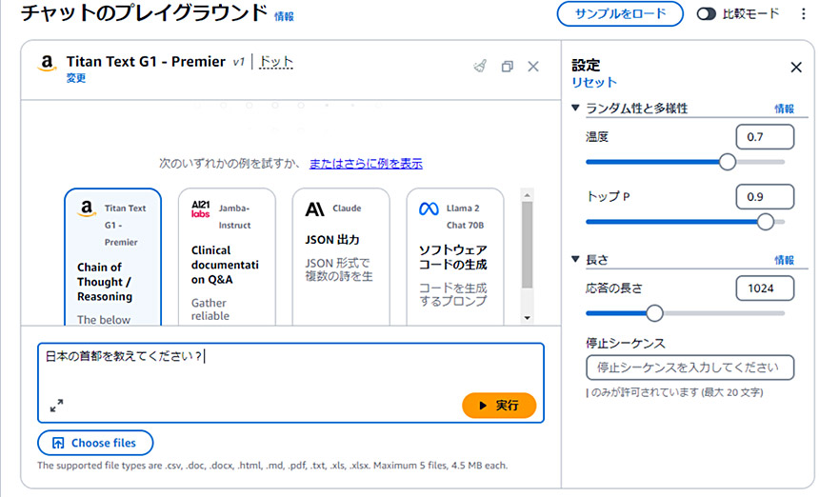This screenshot has width=819, height=497.
Task: Click the トップ P value field showing 0.9
Action: (765, 197)
